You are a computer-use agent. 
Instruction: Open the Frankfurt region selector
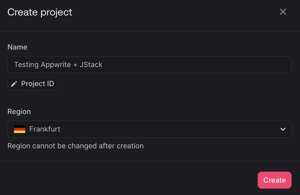tap(149, 129)
